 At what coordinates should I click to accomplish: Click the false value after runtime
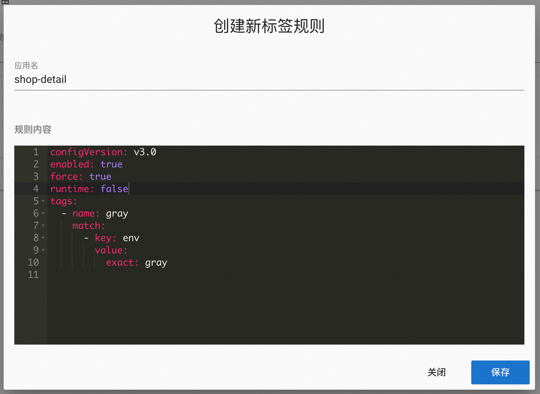pos(114,189)
